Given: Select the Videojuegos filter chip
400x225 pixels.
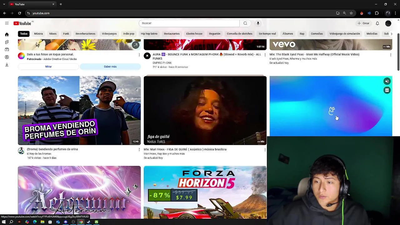Looking at the screenshot, I should pos(109,34).
